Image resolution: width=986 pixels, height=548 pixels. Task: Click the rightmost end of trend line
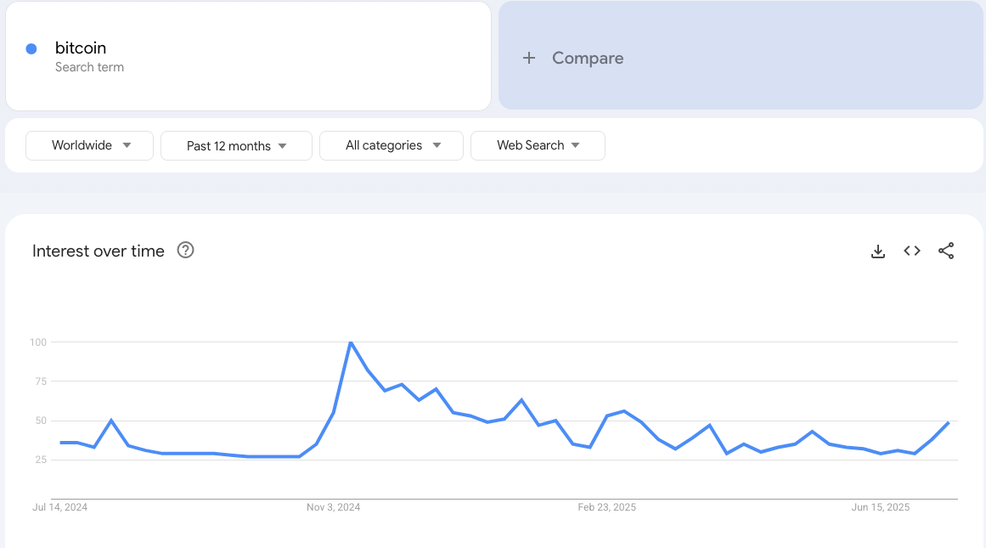click(948, 422)
